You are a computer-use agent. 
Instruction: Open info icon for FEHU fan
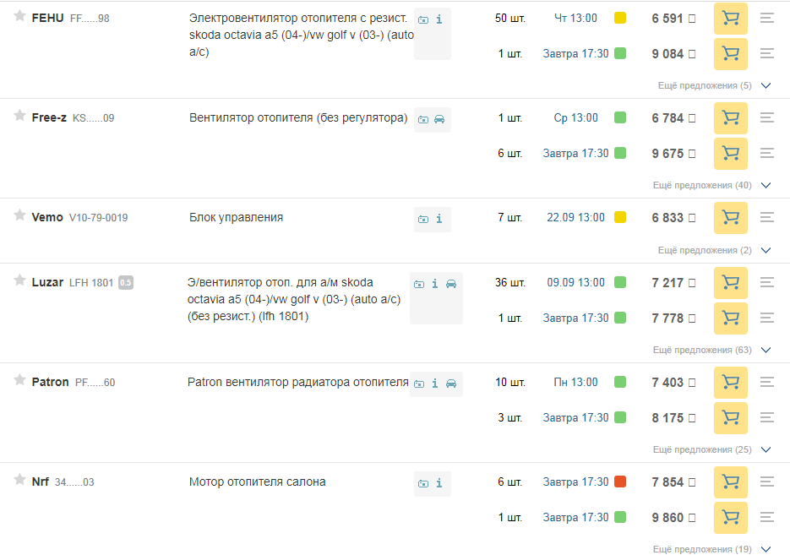tap(439, 19)
